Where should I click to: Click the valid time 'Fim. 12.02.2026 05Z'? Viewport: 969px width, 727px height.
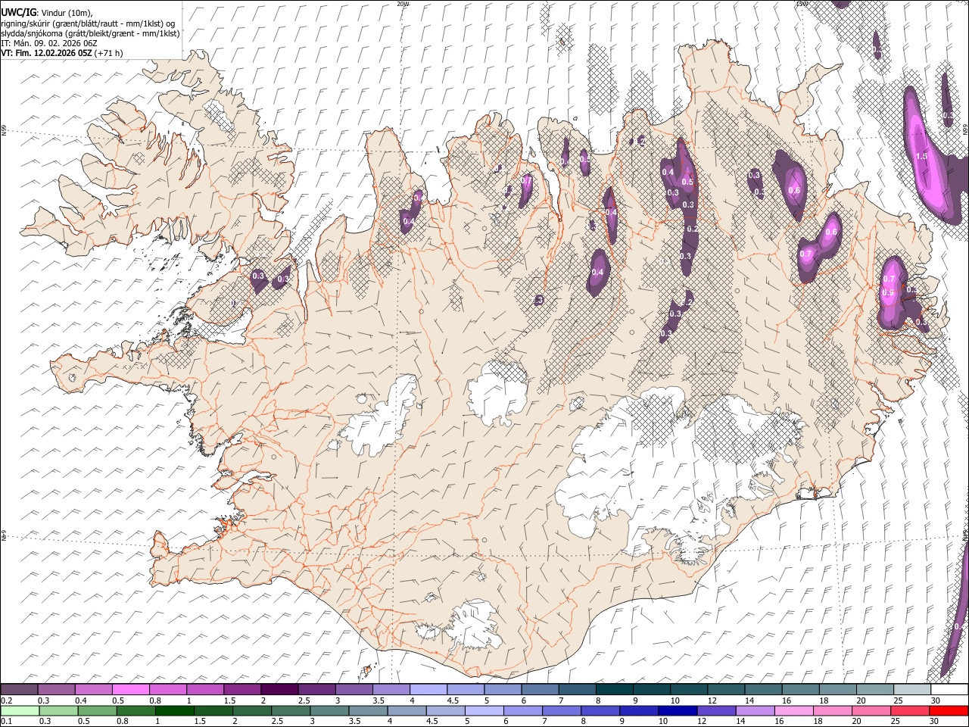53,53
